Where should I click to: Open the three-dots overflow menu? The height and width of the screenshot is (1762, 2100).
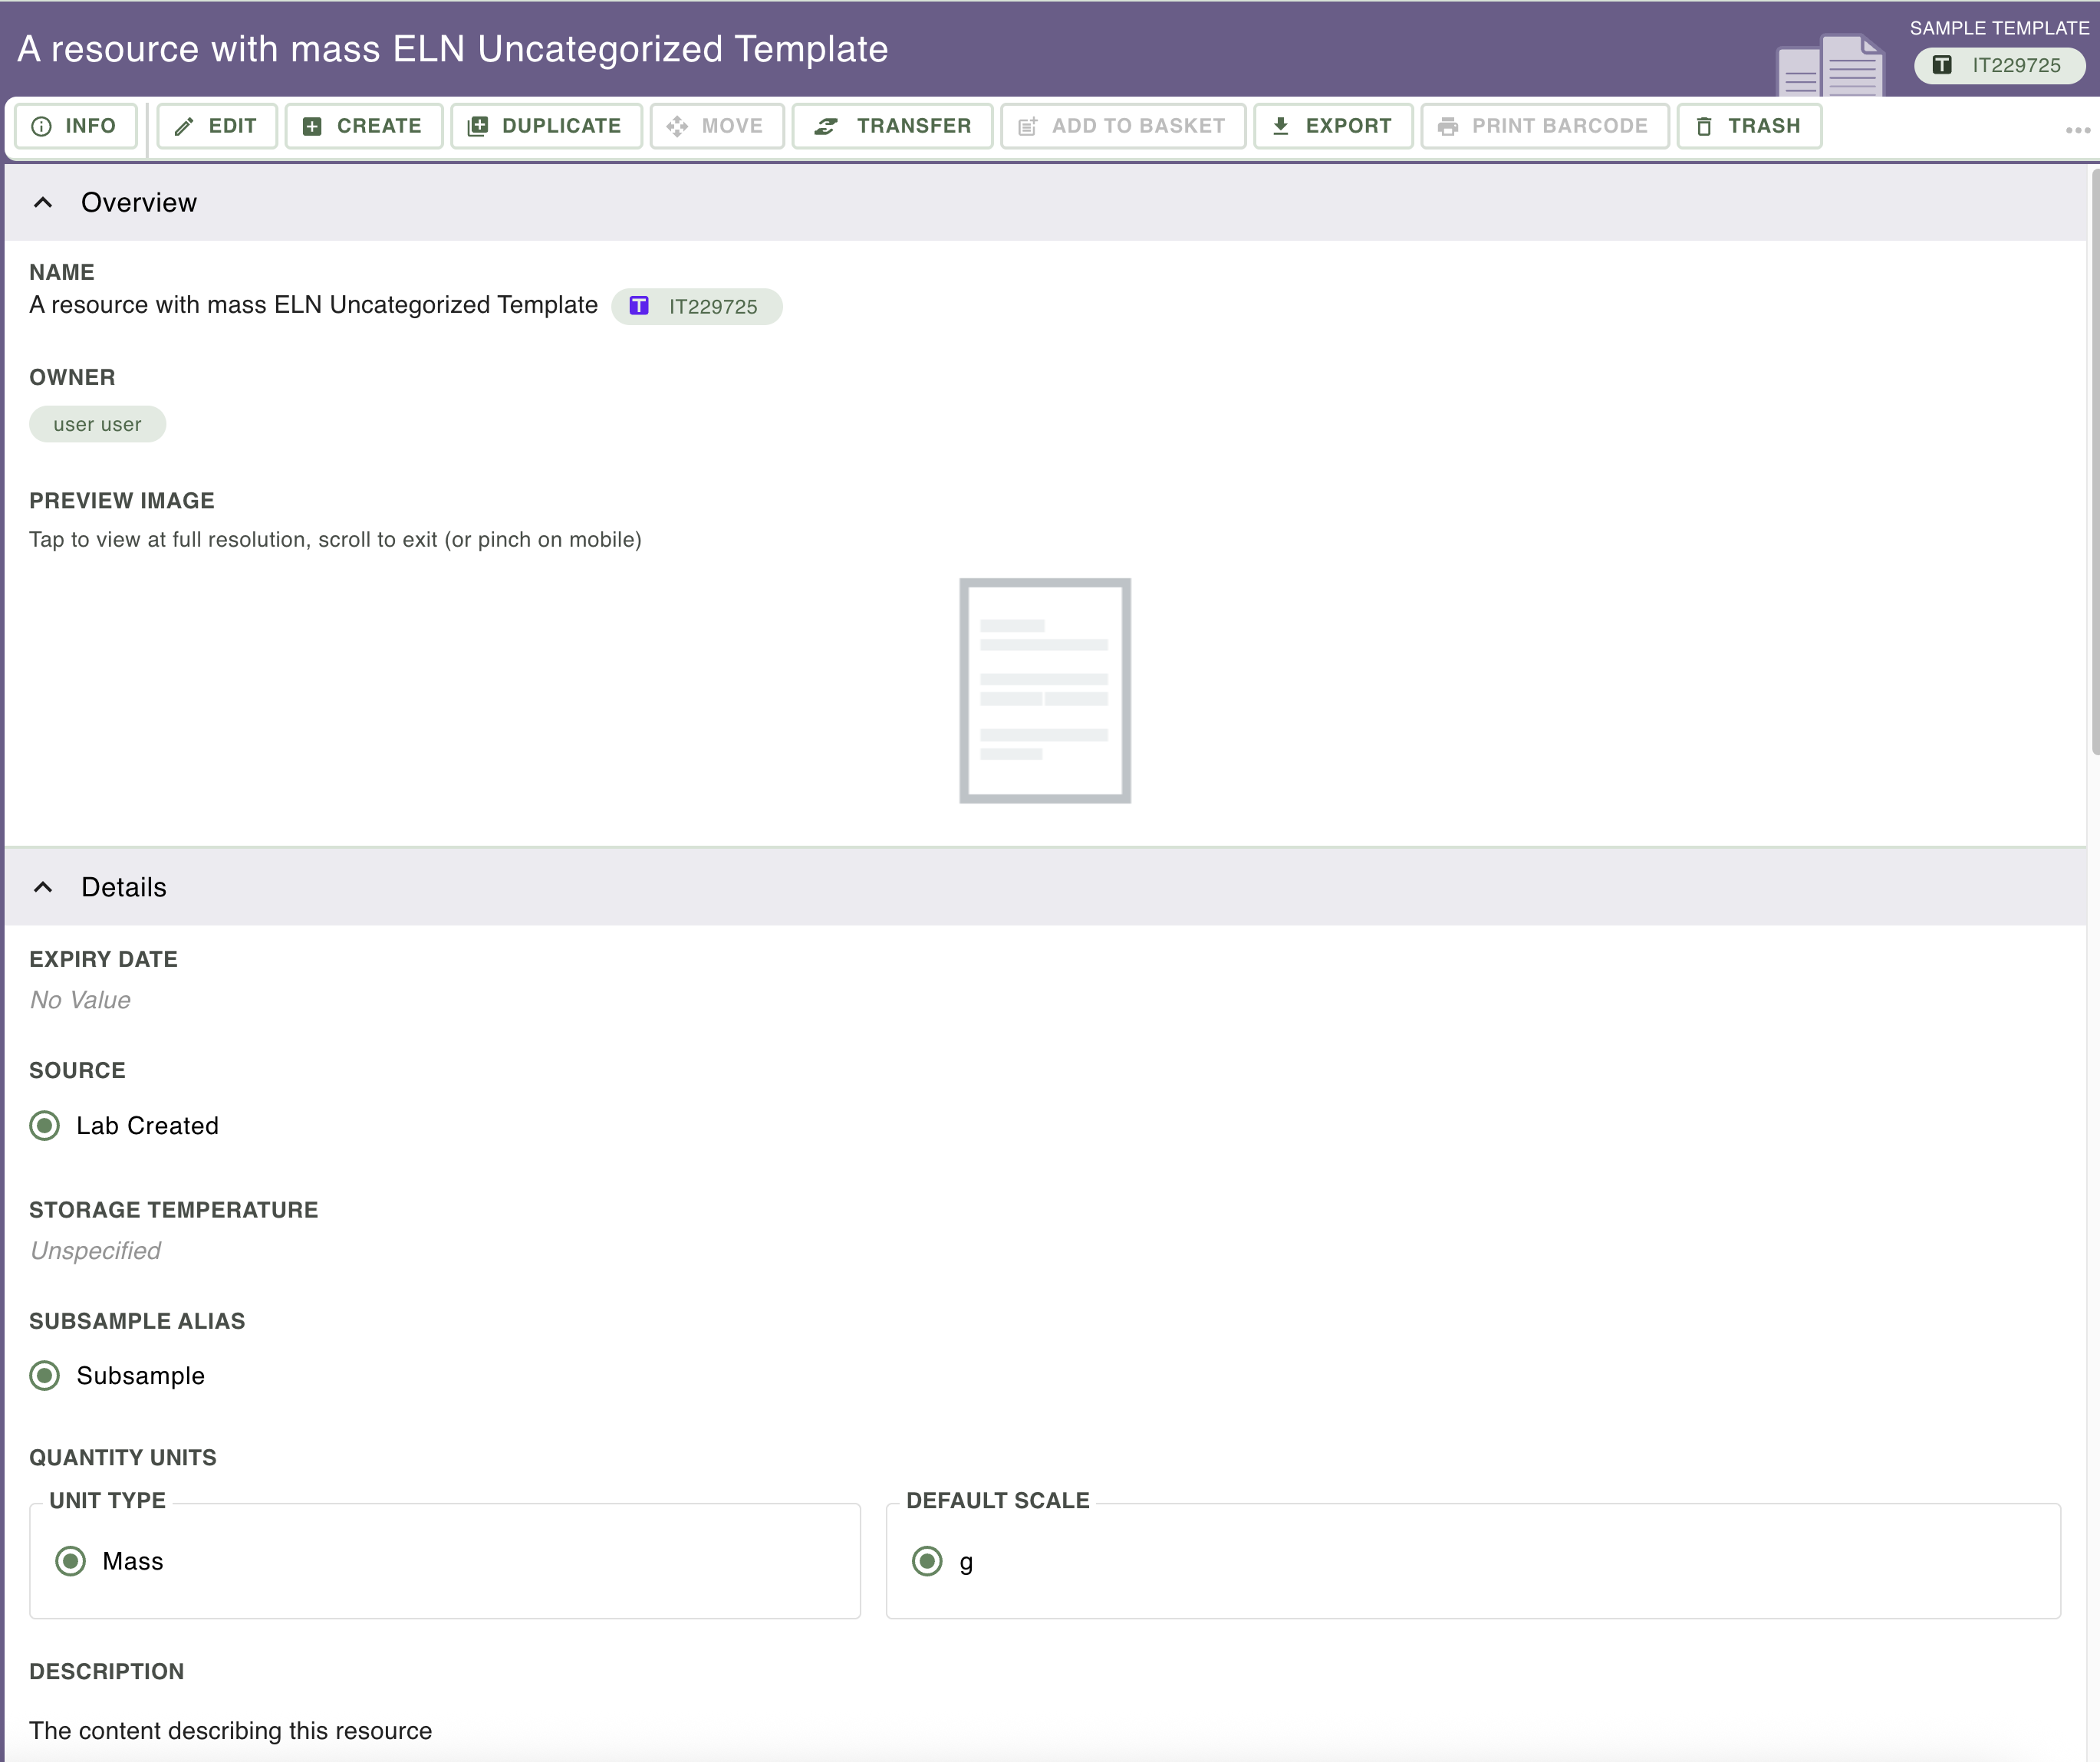pos(2078,130)
